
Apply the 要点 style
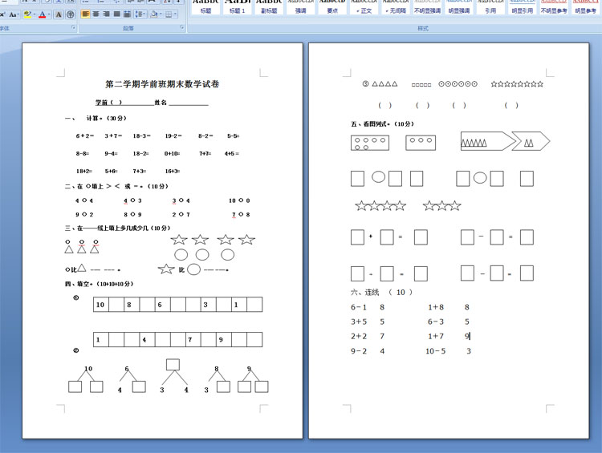tap(332, 7)
